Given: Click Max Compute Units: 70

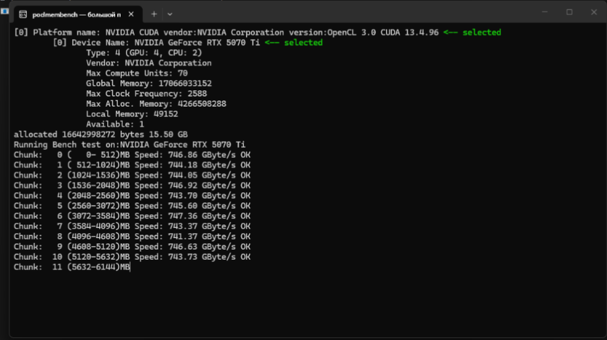Looking at the screenshot, I should (x=137, y=74).
